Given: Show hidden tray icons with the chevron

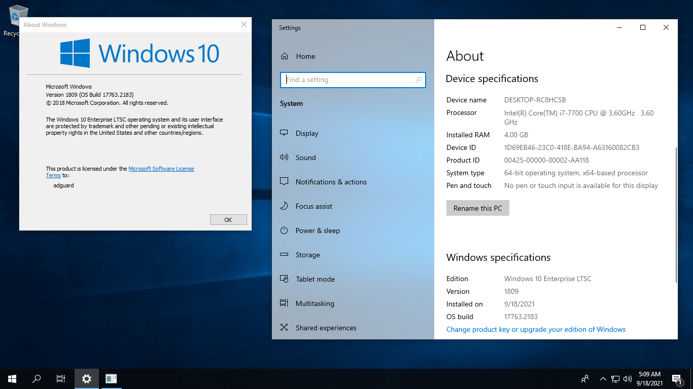Looking at the screenshot, I should click(x=603, y=379).
